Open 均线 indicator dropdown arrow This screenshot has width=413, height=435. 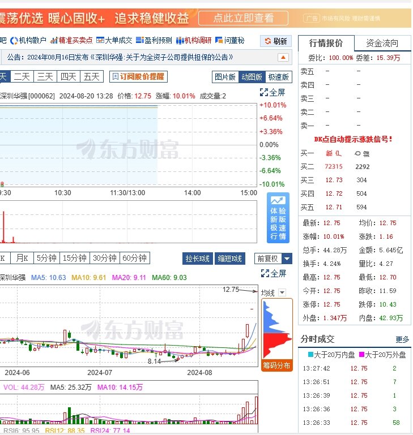pos(282,292)
